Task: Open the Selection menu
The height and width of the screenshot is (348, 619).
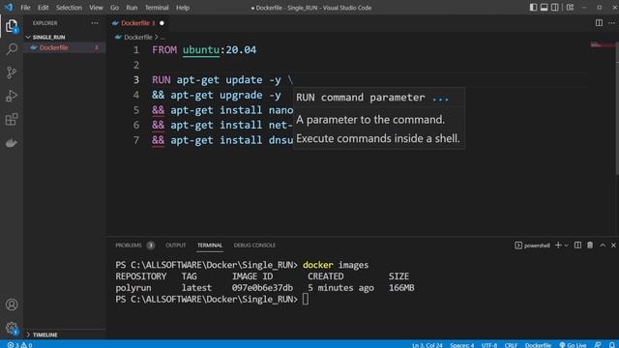Action: pos(69,8)
